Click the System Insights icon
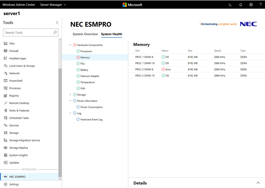Viewport: 265px width, 188px height. 6,155
